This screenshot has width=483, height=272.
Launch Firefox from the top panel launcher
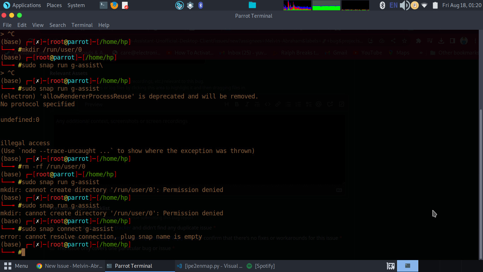(114, 5)
